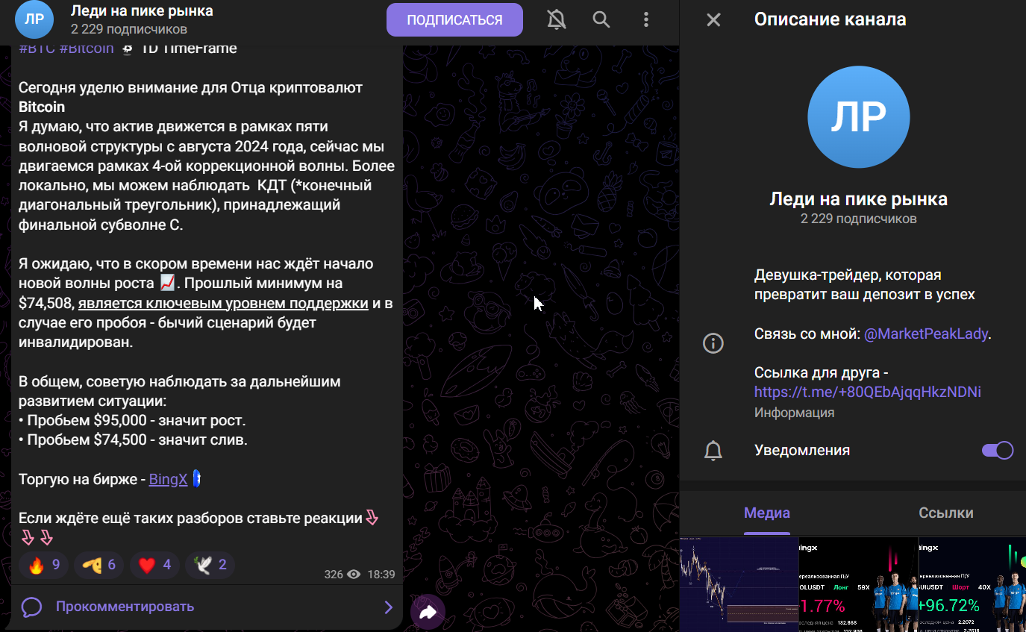The width and height of the screenshot is (1026, 632).
Task: Click the info icon in the channel description
Action: 713,343
